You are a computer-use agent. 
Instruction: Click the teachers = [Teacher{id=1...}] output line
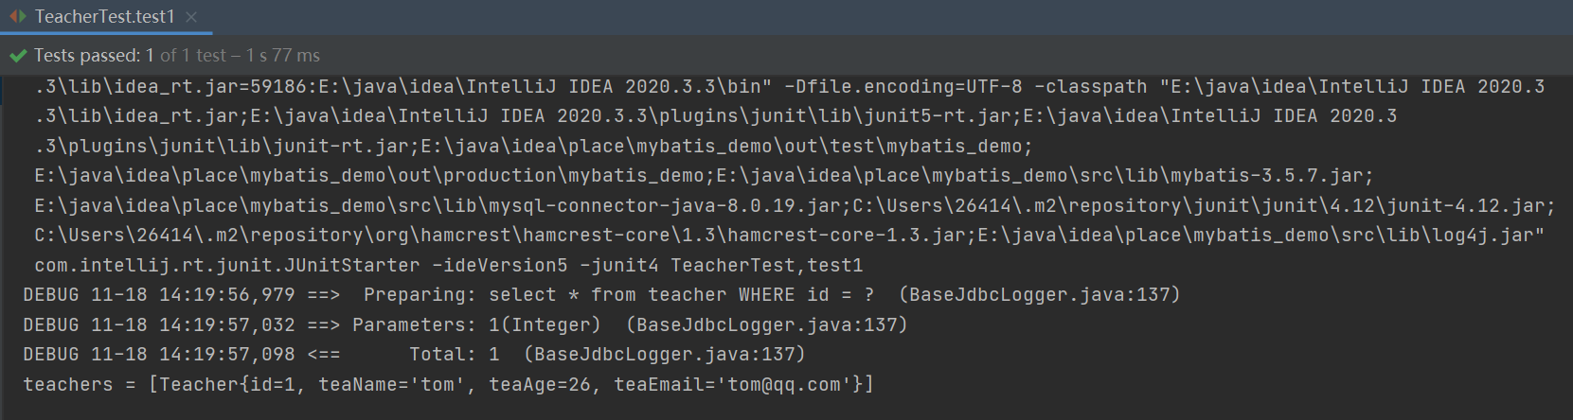448,384
